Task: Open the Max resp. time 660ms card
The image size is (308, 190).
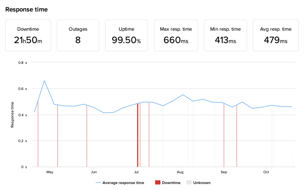Action: click(x=176, y=35)
